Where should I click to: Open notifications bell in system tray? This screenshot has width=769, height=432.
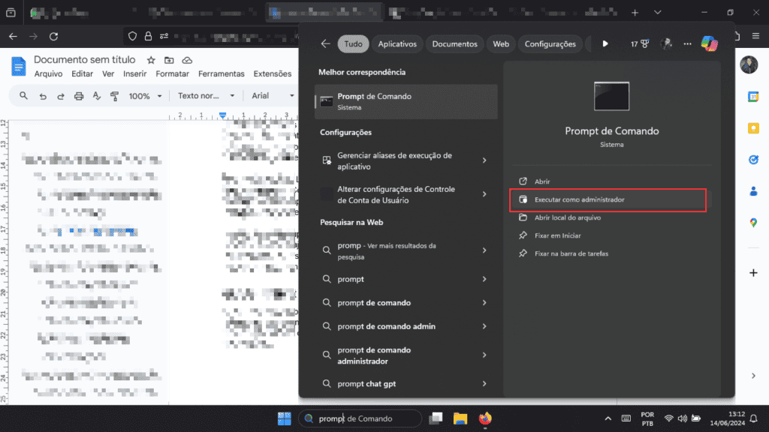754,418
